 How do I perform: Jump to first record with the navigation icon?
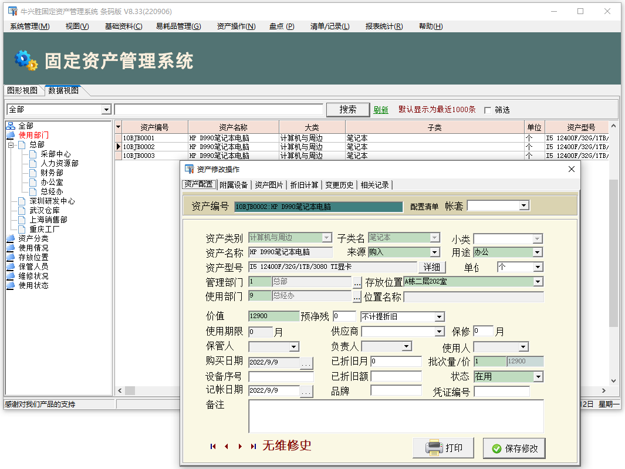[213, 446]
